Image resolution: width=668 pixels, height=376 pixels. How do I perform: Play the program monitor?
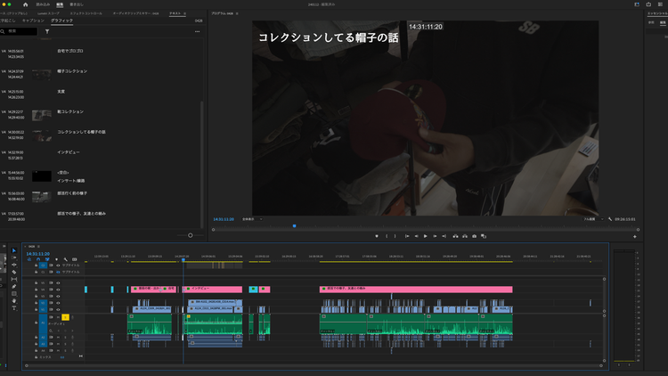coord(425,236)
